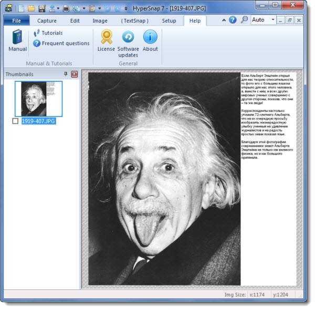Open the (TextSnap) tab
Viewport: 315px width, 310px height.
click(x=134, y=20)
